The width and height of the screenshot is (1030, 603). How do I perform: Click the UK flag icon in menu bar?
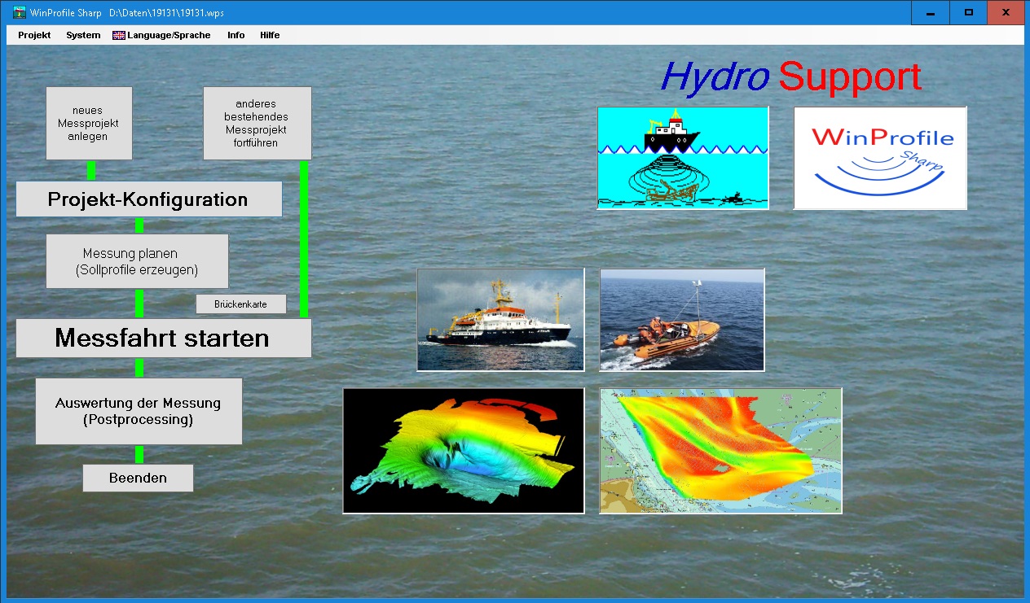coord(119,36)
